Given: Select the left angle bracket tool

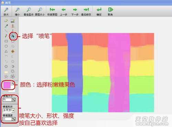Looking at the screenshot, I should point(12,56).
